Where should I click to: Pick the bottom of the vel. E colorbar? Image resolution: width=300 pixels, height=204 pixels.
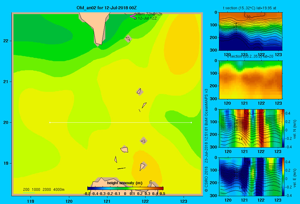click(283, 194)
